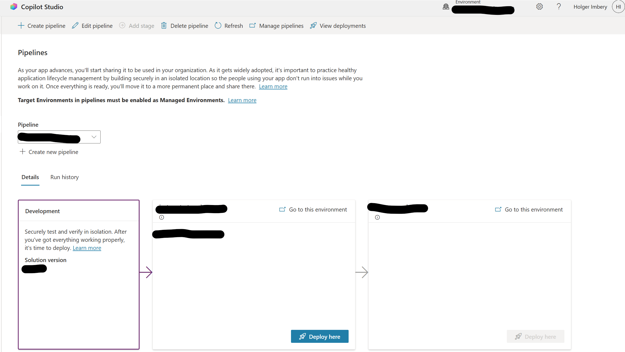The height and width of the screenshot is (352, 625).
Task: Click info icon in second target stage
Action: 378,217
